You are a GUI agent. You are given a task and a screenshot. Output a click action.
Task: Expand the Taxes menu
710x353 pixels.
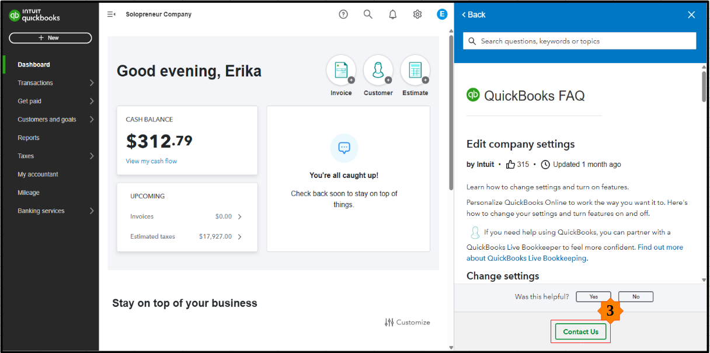(x=26, y=156)
